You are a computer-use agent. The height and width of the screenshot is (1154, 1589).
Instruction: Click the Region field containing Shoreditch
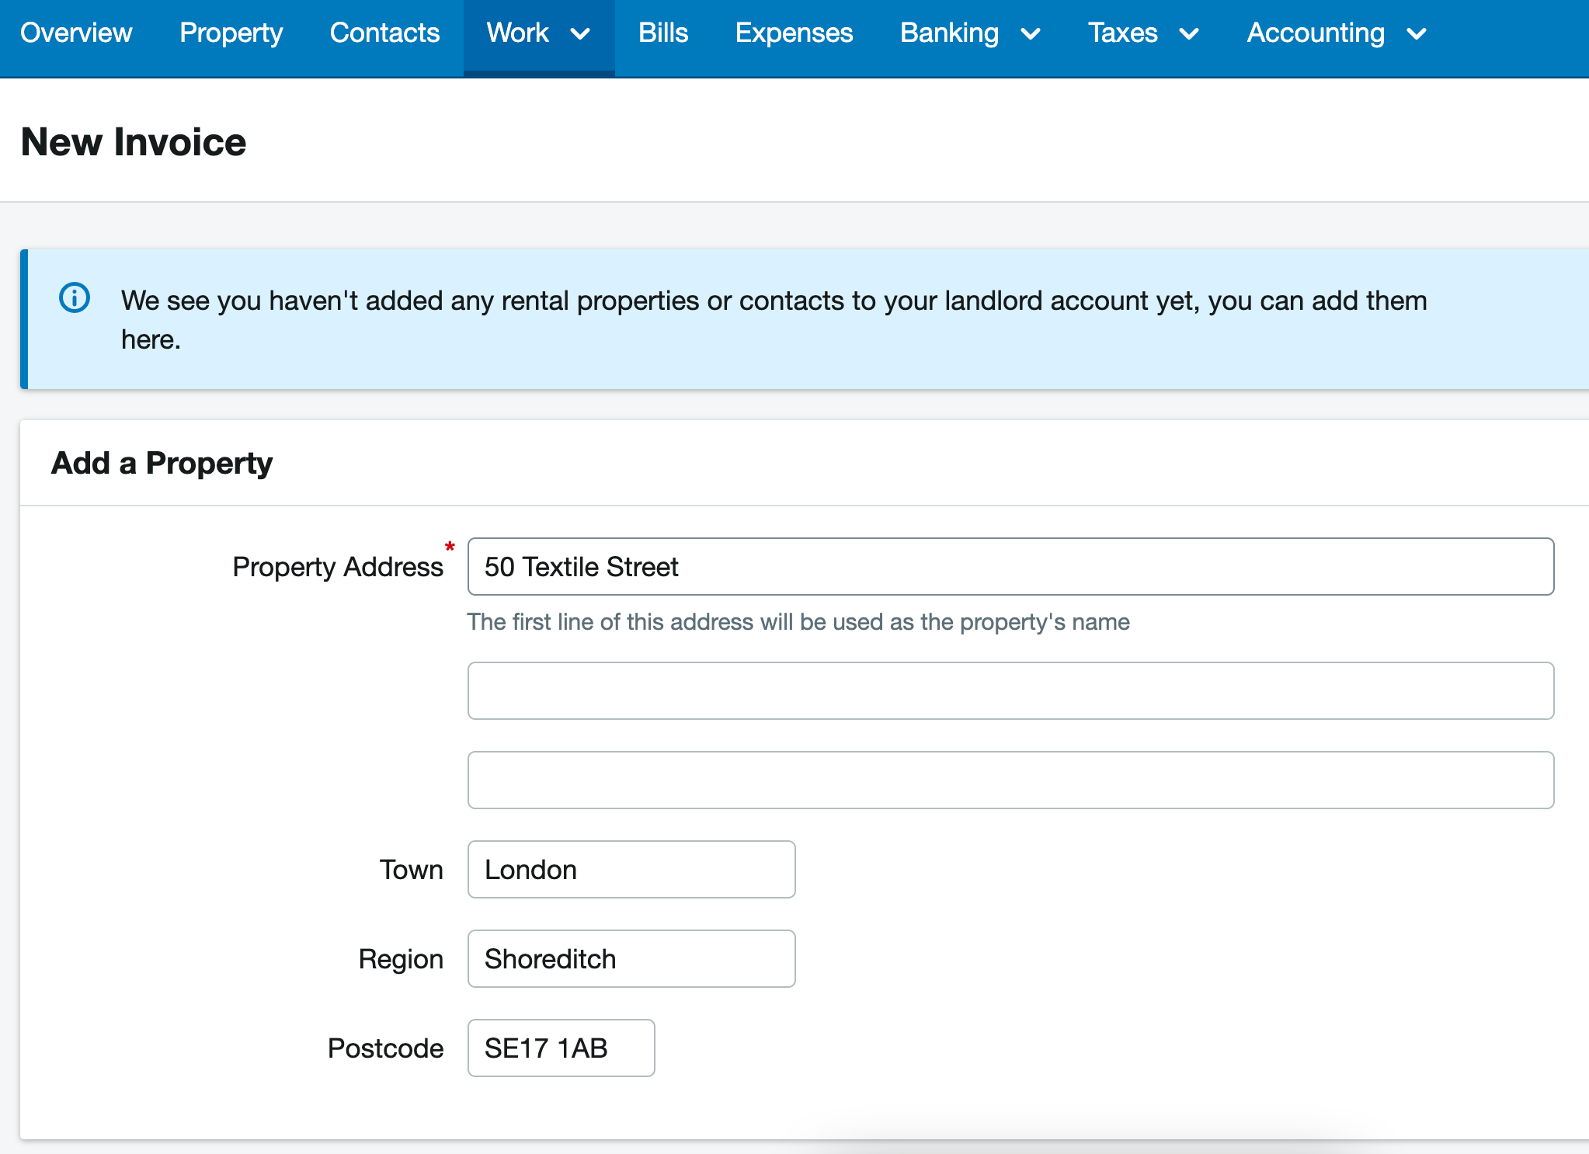pyautogui.click(x=631, y=958)
